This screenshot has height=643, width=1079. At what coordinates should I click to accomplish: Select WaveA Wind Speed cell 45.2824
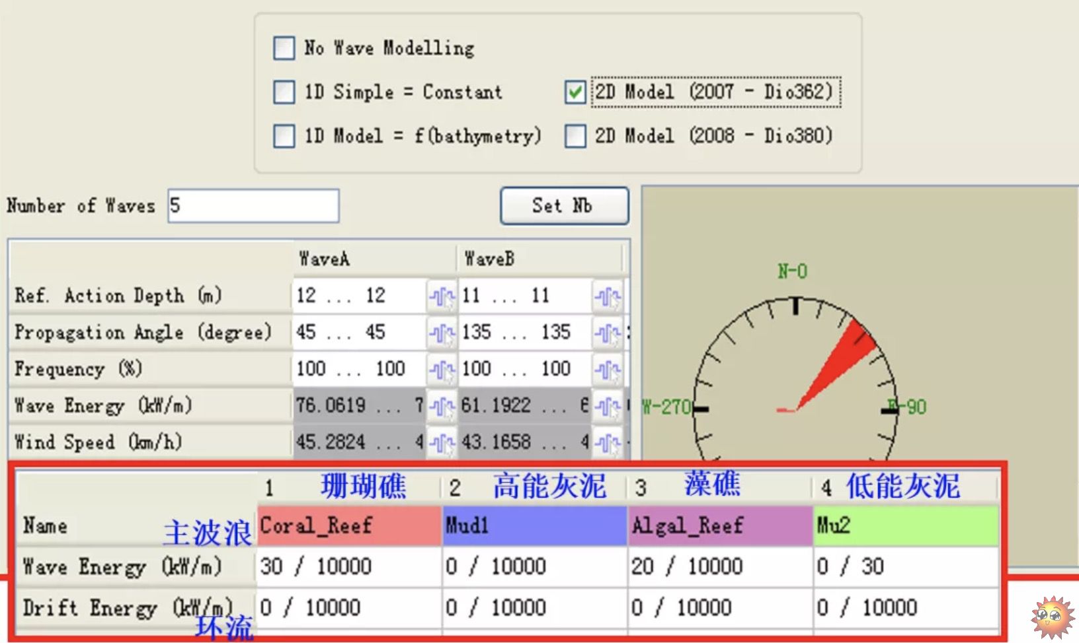pyautogui.click(x=359, y=442)
